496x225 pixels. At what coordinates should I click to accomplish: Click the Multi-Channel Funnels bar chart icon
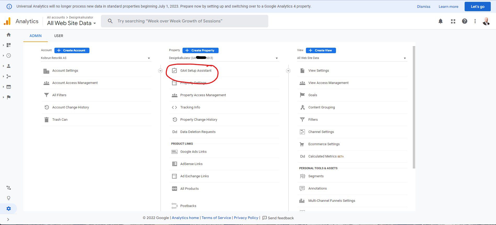tap(302, 201)
